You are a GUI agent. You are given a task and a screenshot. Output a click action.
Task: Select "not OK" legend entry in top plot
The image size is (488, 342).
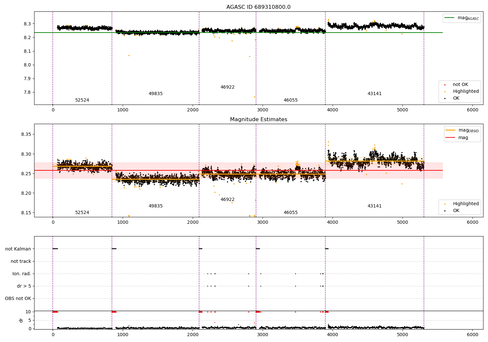click(456, 85)
